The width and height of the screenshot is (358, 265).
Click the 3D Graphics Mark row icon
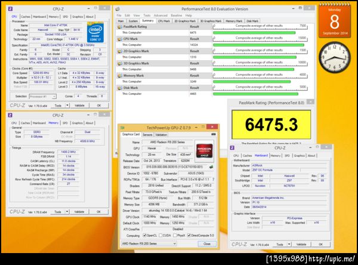pos(120,63)
